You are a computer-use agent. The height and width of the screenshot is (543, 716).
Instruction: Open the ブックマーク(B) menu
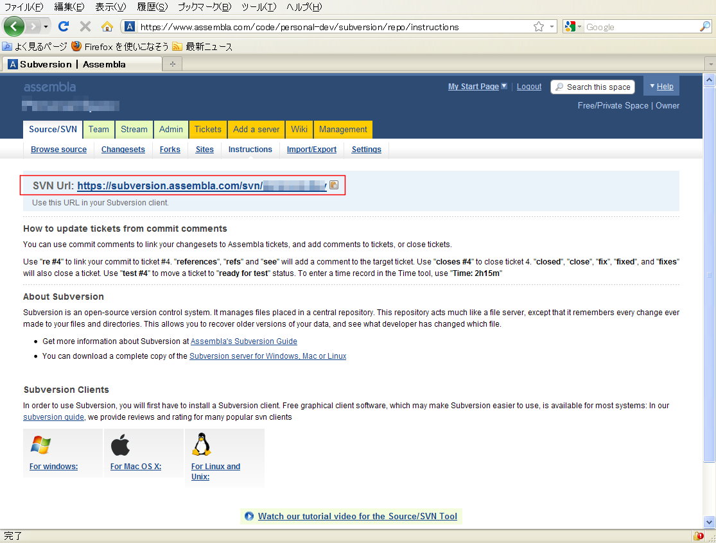pyautogui.click(x=204, y=7)
